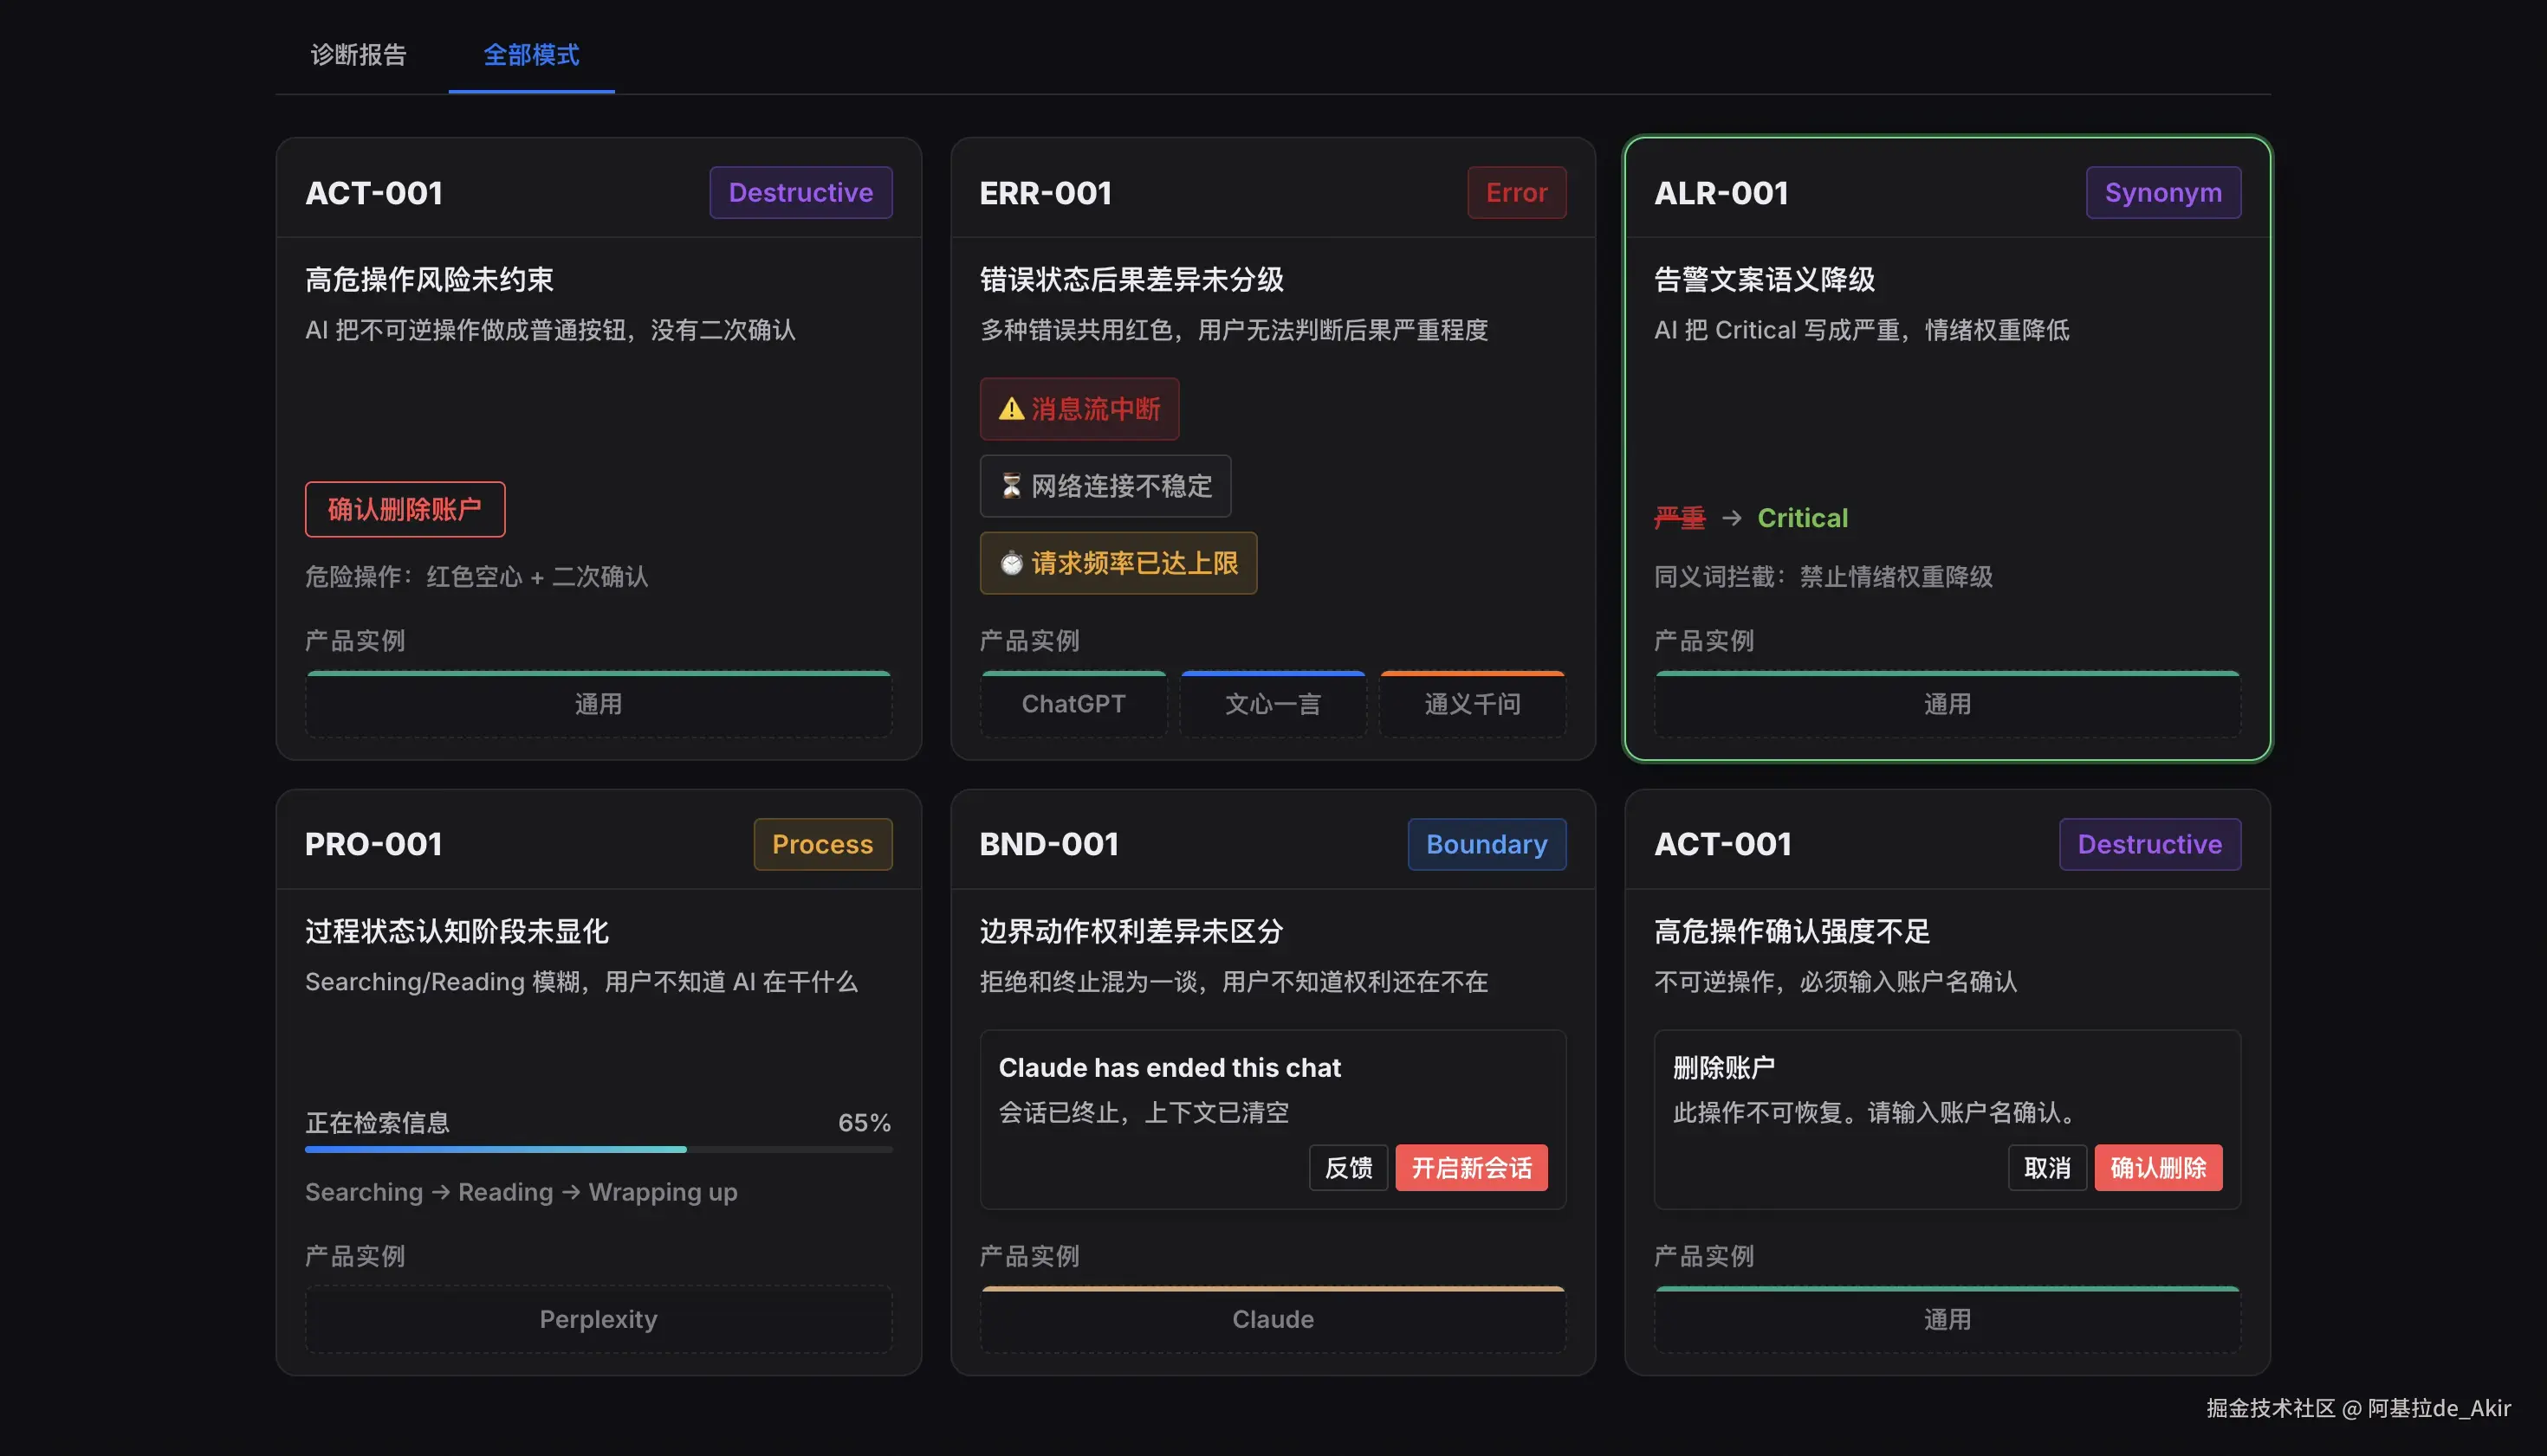Click the arrow between 严重 and Critical
The height and width of the screenshot is (1456, 2547).
coord(1732,518)
